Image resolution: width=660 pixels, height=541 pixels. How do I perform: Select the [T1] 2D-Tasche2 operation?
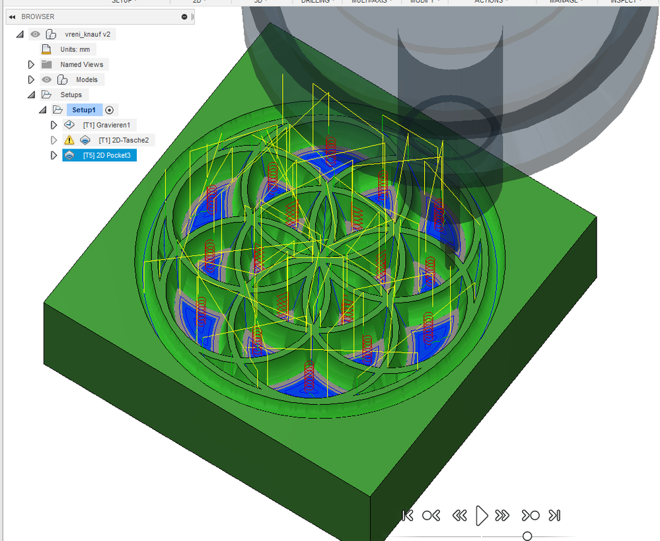(124, 140)
